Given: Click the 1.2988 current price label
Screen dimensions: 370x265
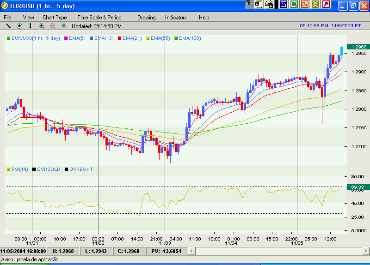Looking at the screenshot, I should point(359,47).
